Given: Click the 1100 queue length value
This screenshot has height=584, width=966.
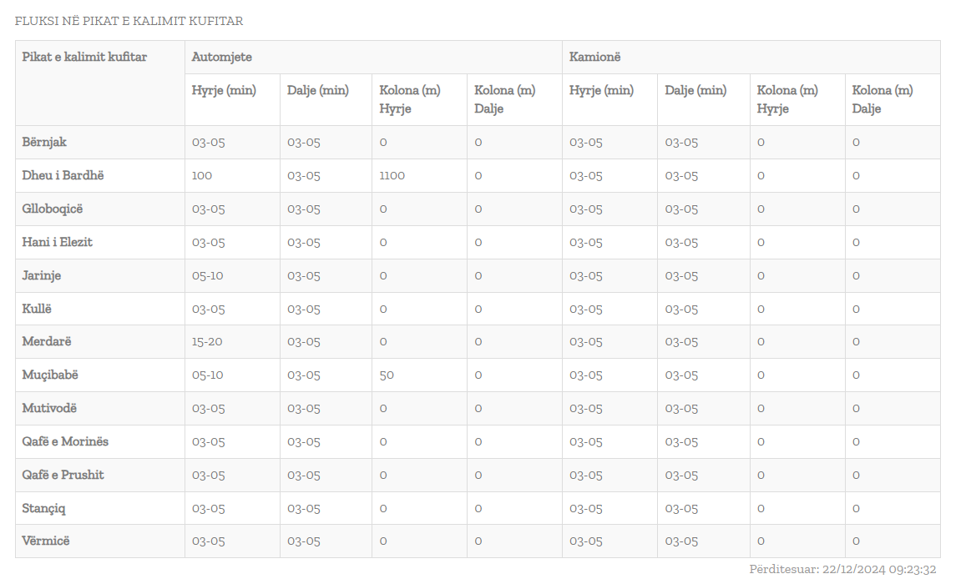Looking at the screenshot, I should 392,175.
